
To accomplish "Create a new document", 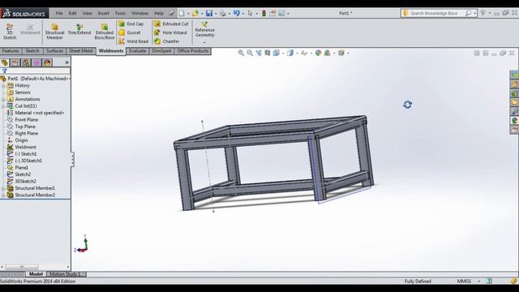I will 182,13.
